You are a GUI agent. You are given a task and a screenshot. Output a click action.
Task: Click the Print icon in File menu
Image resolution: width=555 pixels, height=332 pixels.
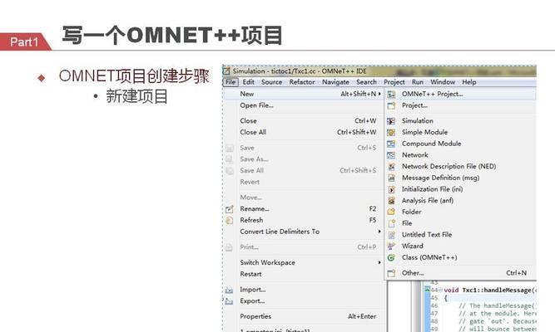(230, 247)
